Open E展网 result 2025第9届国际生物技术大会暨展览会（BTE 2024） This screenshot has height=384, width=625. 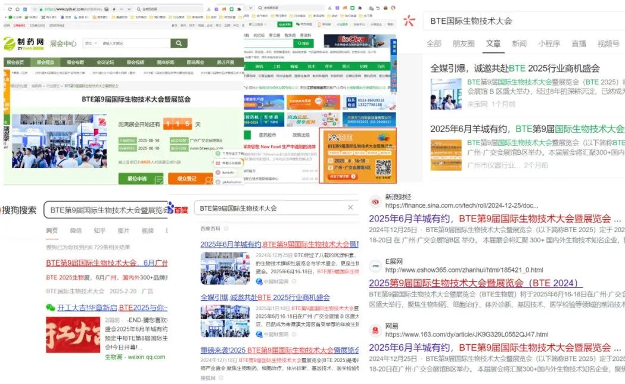click(x=475, y=283)
